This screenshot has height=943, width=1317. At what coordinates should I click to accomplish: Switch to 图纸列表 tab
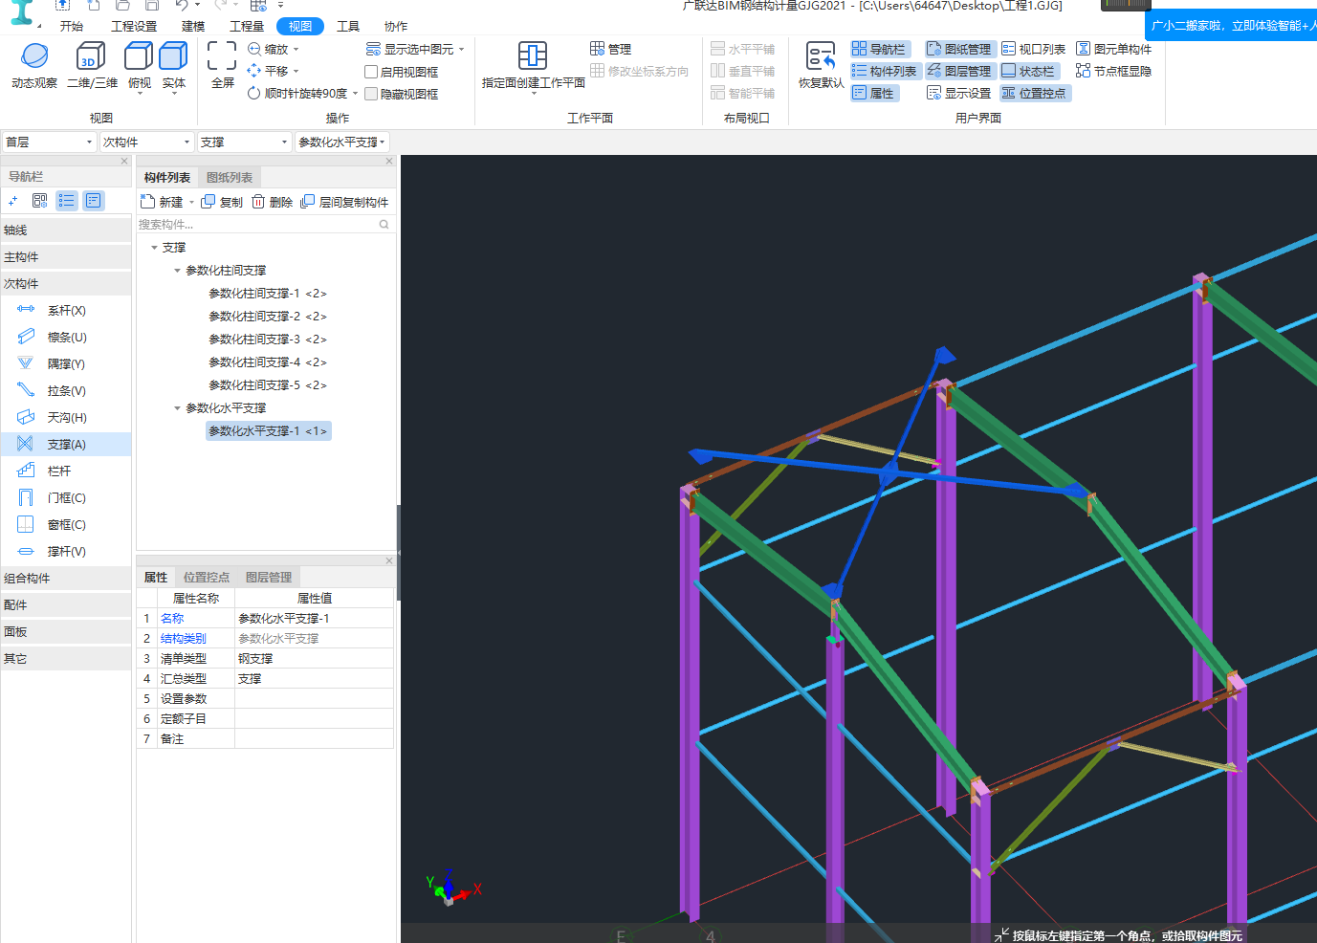pos(230,178)
